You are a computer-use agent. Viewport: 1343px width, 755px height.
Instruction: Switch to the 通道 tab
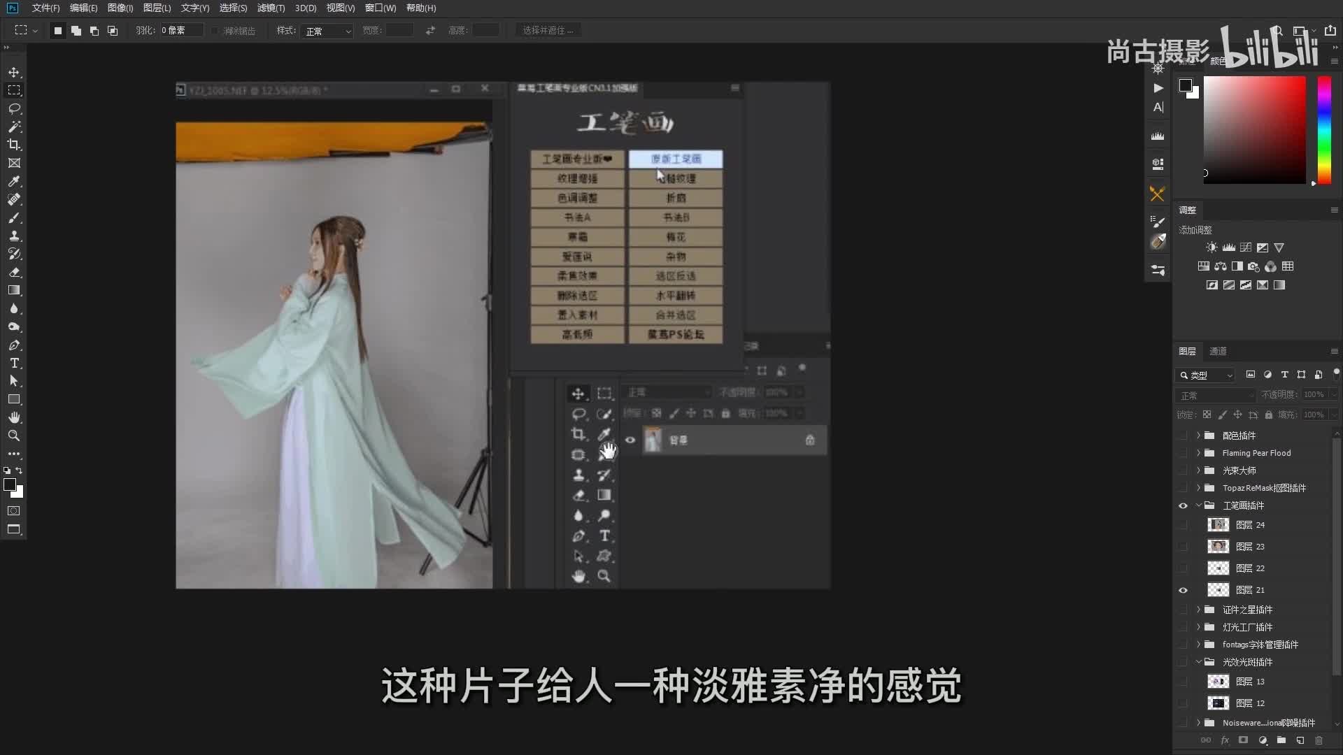(x=1218, y=351)
